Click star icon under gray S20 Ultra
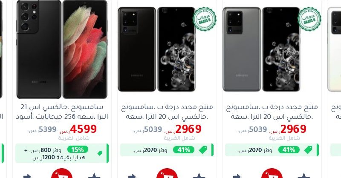 coord(304,175)
